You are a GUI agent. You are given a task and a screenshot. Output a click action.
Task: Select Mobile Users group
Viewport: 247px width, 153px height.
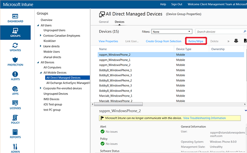[52, 52]
